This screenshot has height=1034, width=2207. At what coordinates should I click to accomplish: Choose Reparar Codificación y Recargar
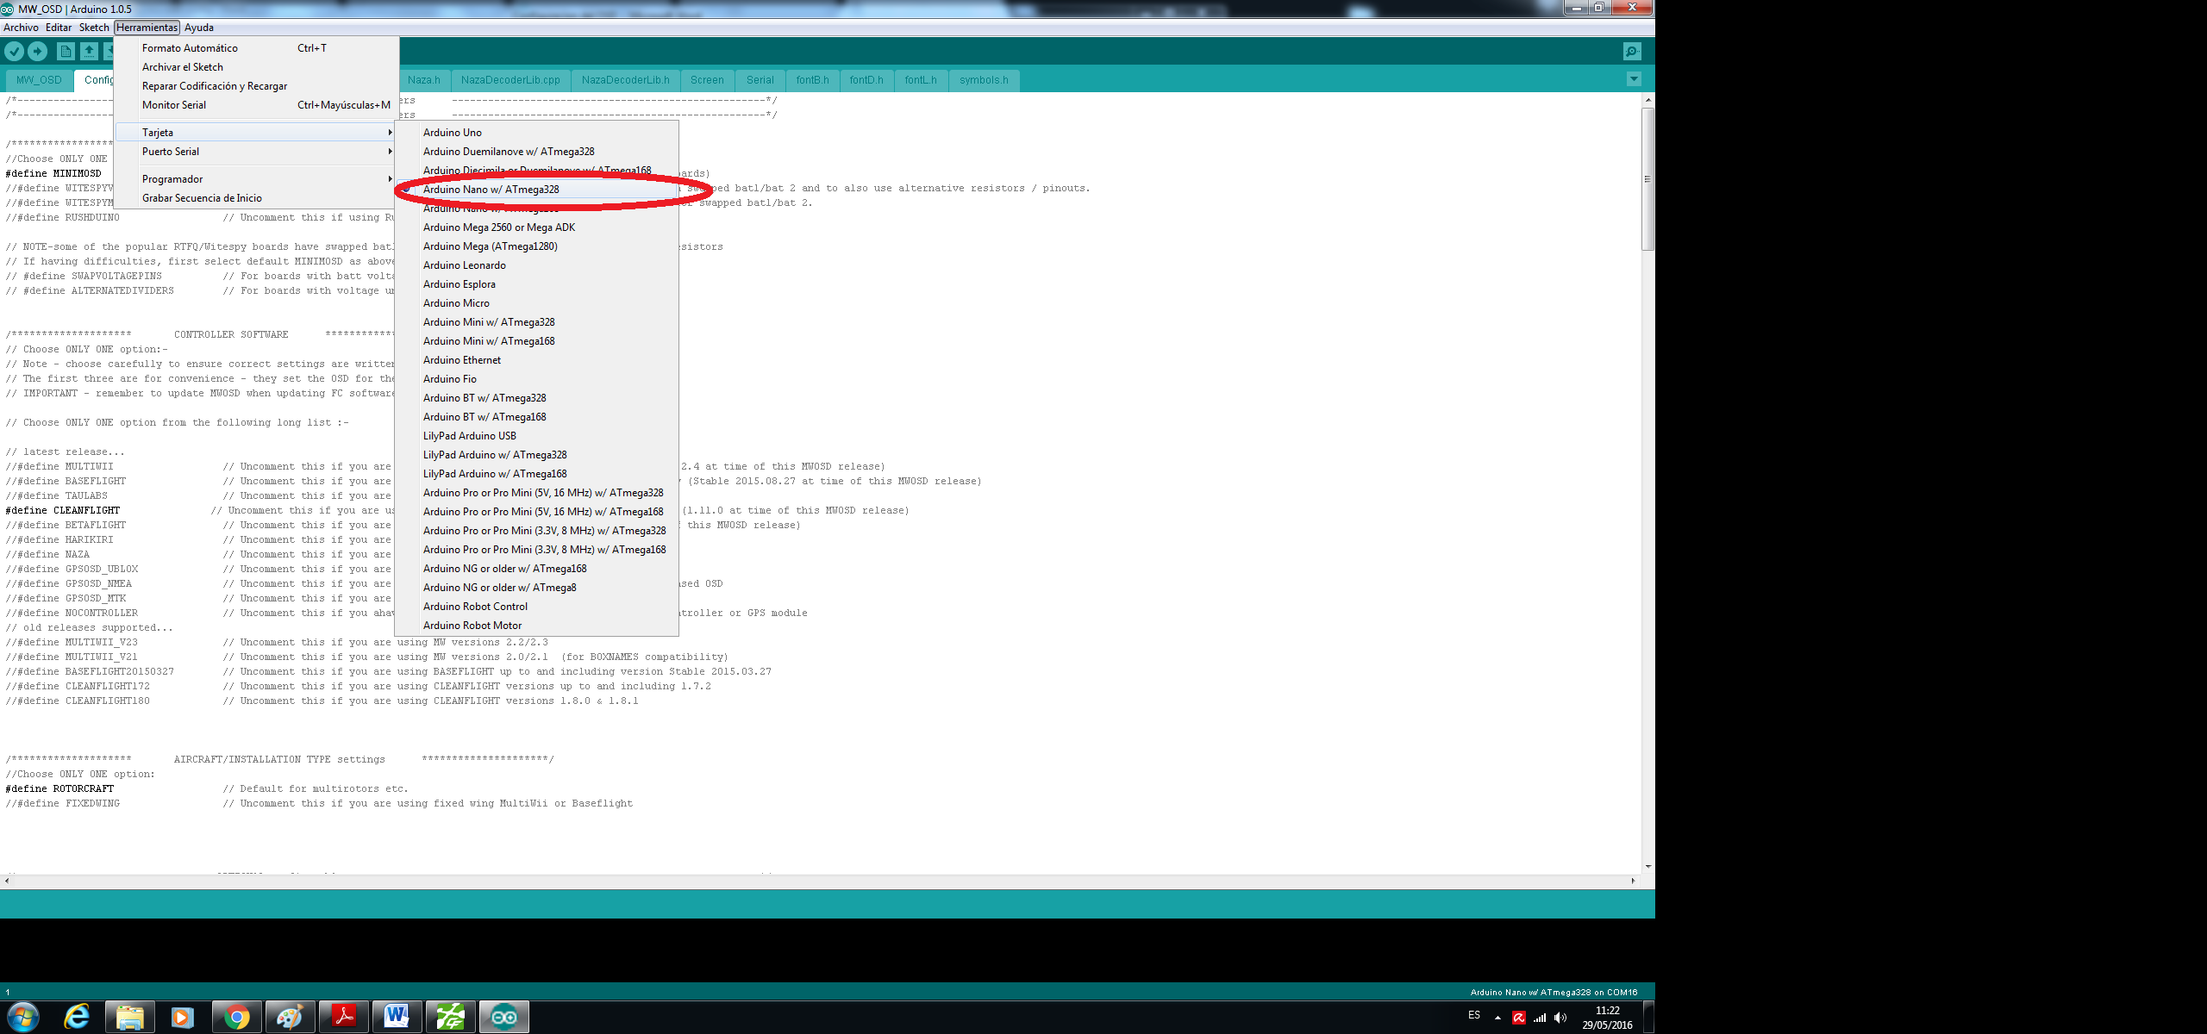tap(256, 86)
